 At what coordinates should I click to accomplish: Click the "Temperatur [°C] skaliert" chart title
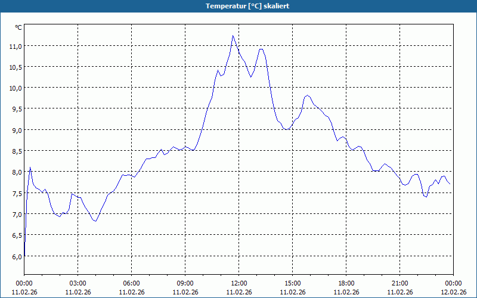(x=247, y=6)
